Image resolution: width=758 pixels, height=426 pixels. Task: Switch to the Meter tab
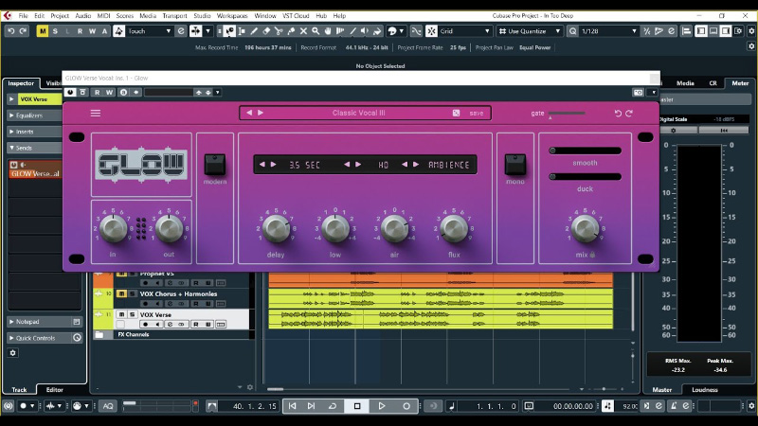pos(740,83)
